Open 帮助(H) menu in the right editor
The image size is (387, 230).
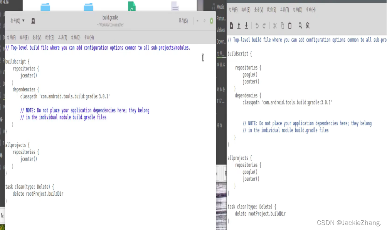[311, 10]
